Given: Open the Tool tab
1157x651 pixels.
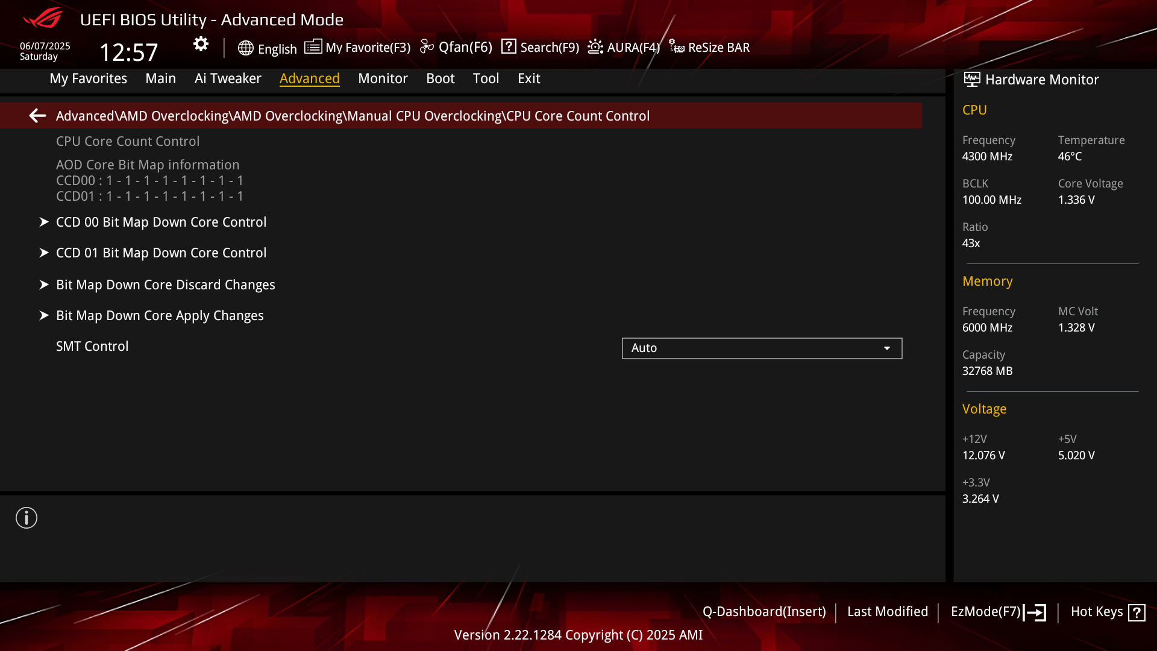Looking at the screenshot, I should 486,78.
